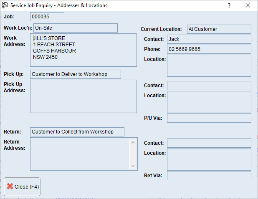Viewport: 258px width, 199px height.
Task: Click the Current Location At Customer field
Action: click(219, 29)
